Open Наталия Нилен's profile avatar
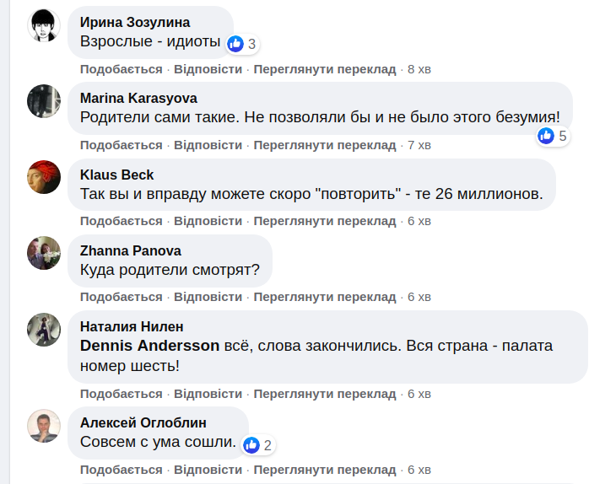 pyautogui.click(x=44, y=328)
